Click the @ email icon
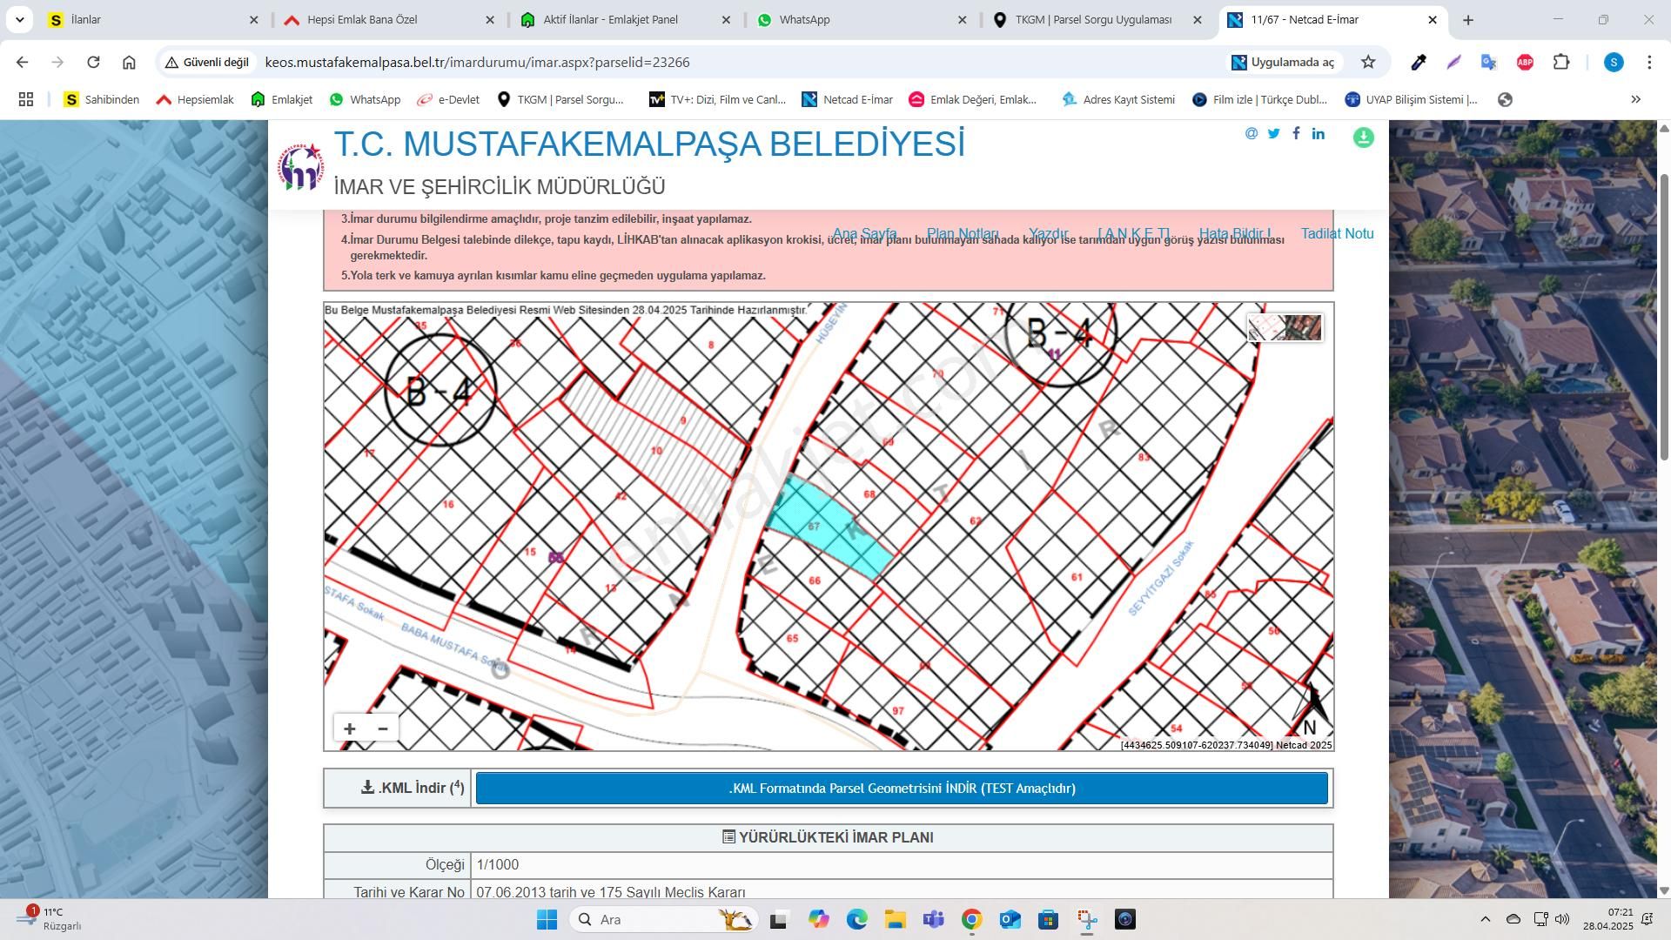This screenshot has height=940, width=1671. click(x=1251, y=133)
